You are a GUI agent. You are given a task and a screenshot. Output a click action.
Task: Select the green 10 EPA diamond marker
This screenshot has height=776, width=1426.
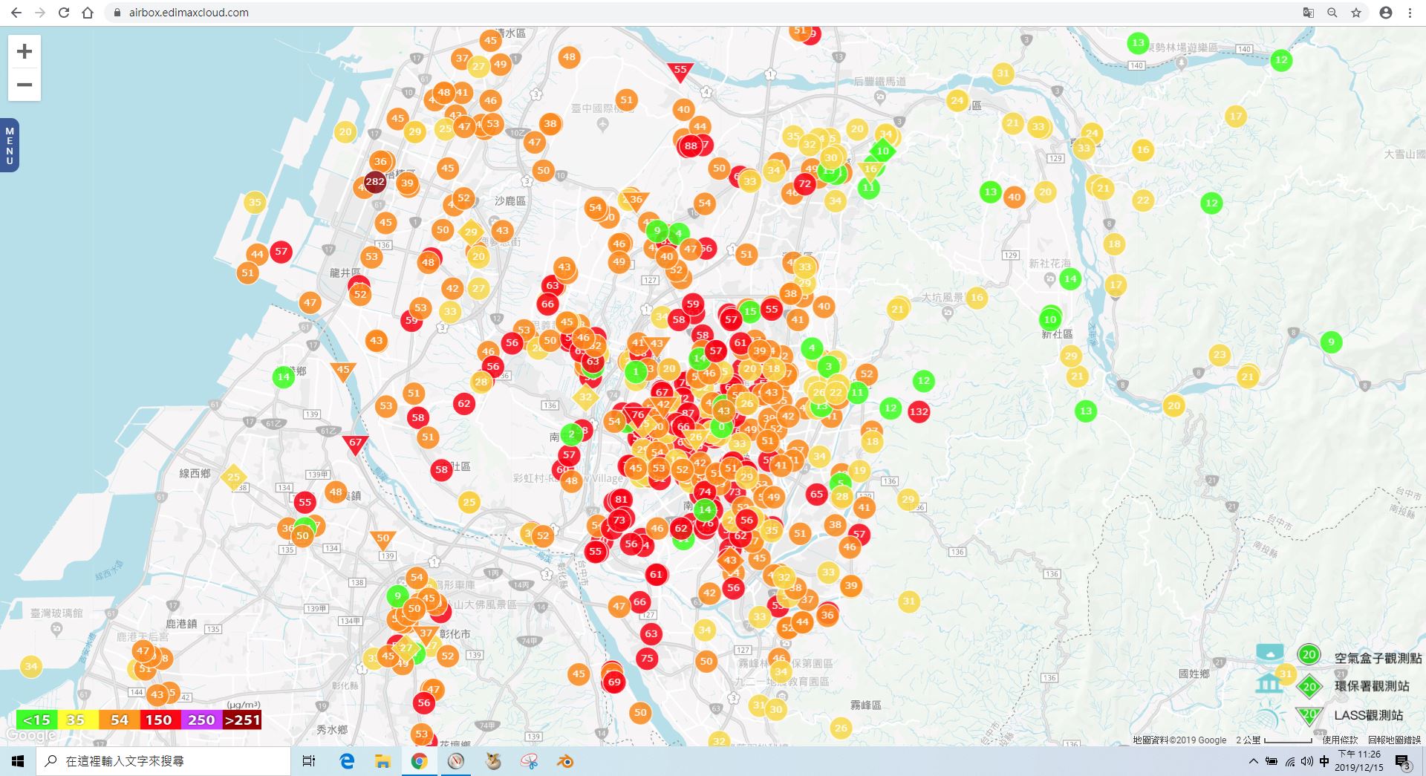[x=882, y=151]
